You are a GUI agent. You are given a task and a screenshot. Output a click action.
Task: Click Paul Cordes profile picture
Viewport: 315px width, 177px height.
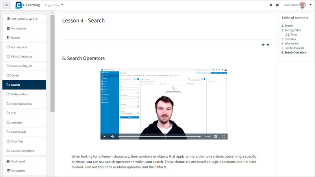click(x=302, y=5)
